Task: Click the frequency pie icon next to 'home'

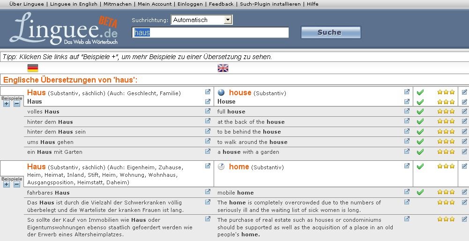Action: pyautogui.click(x=221, y=166)
